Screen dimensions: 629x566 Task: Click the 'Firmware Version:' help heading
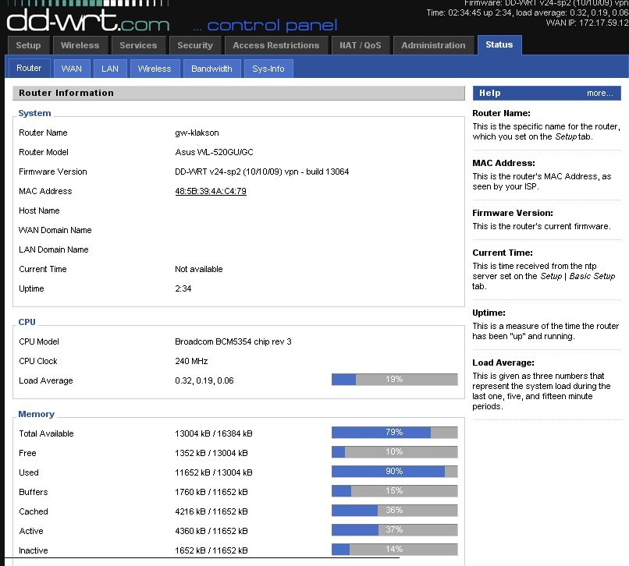pos(512,213)
